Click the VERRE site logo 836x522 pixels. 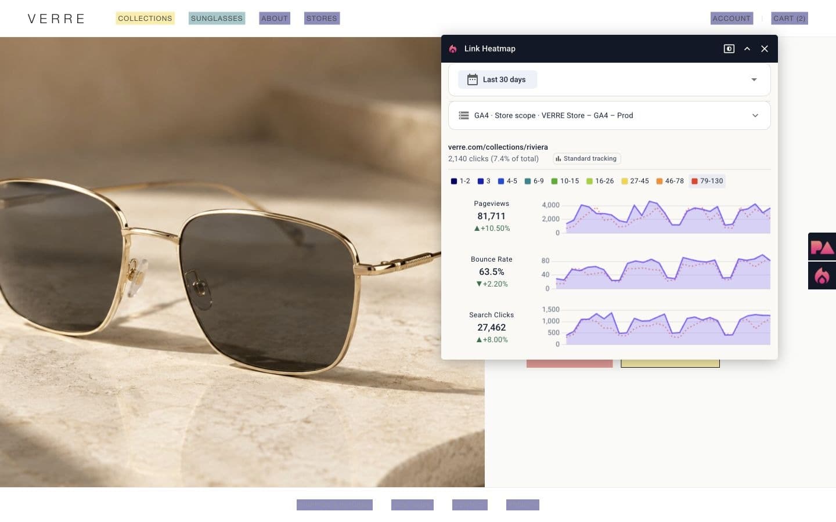pyautogui.click(x=56, y=19)
